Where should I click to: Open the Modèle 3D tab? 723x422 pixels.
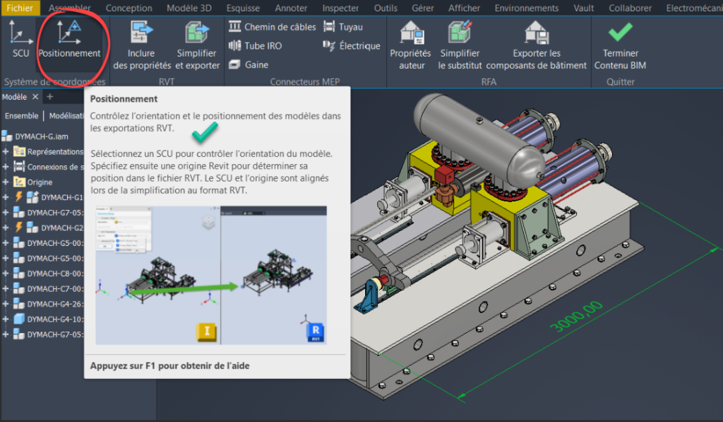[189, 8]
